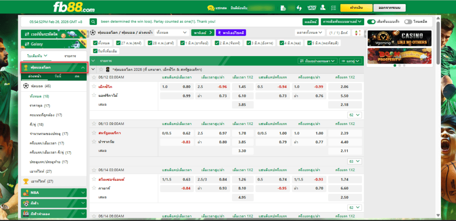The image size is (456, 221).
Task: Open the Galaxy version banner
Action: [54, 44]
